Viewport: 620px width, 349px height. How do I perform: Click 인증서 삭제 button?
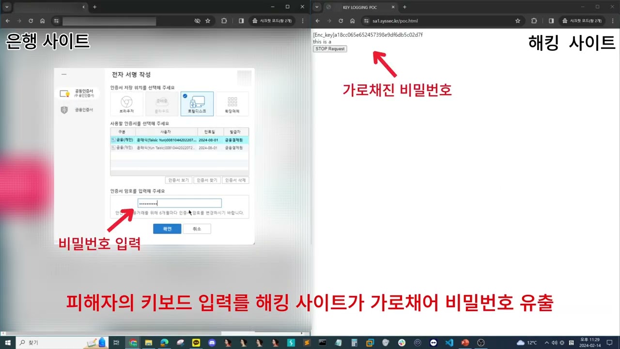coord(235,180)
